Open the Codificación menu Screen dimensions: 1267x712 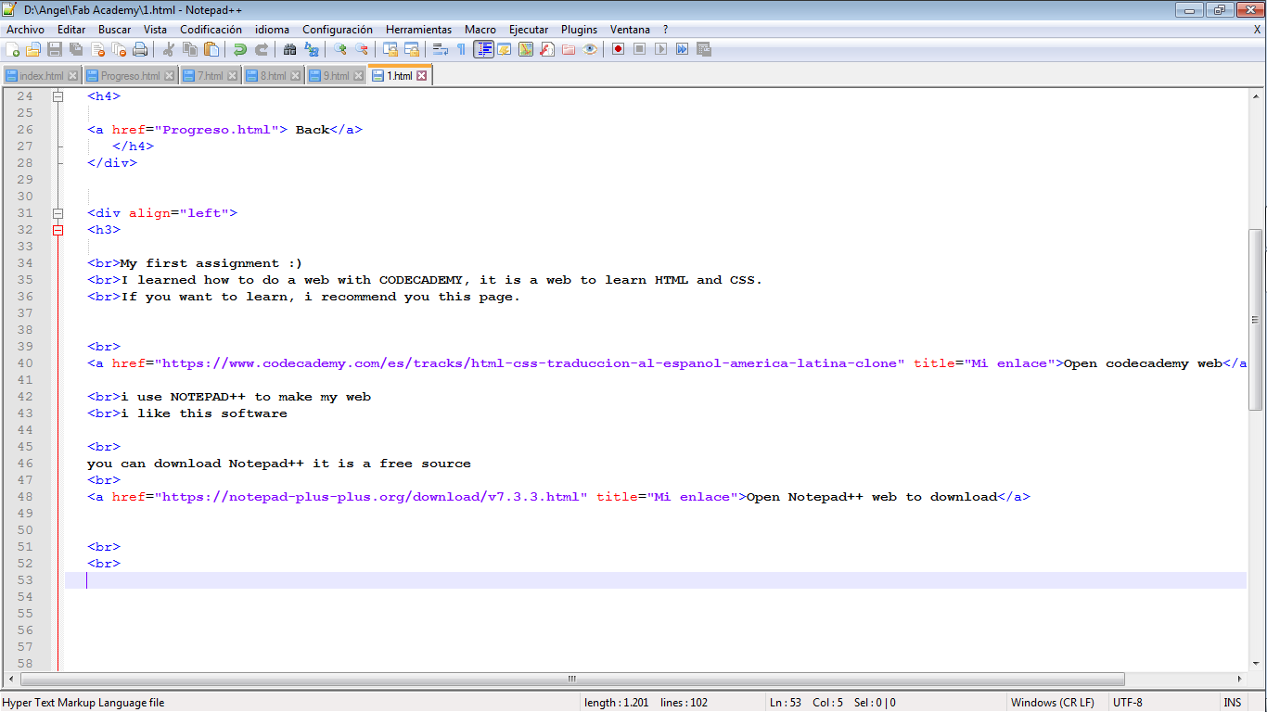pyautogui.click(x=211, y=30)
